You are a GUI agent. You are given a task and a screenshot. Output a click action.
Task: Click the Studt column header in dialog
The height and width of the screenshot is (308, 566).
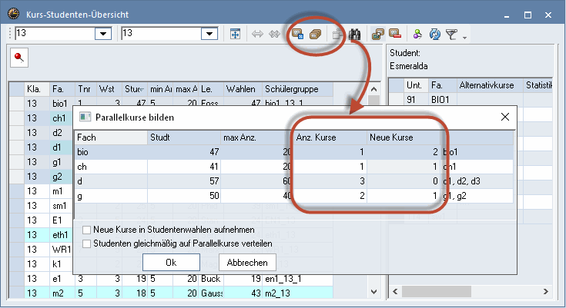(x=184, y=137)
